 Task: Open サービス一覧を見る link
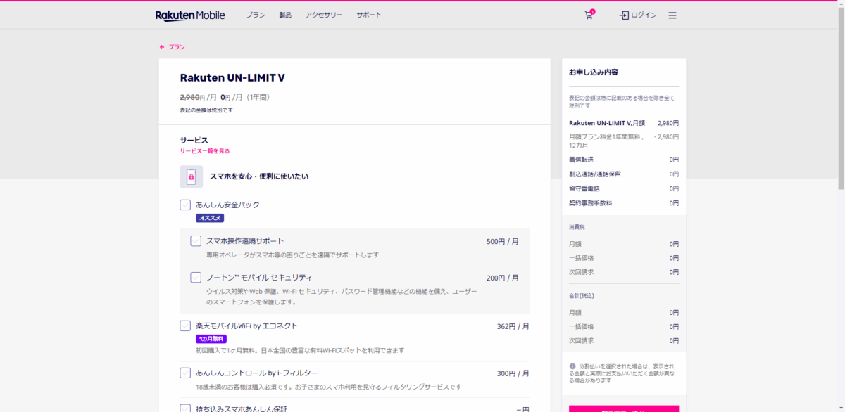coord(205,151)
